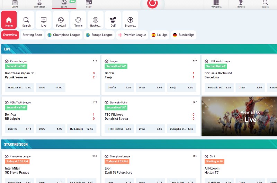Bet on Borussia Dortmund at 5.75
This screenshot has height=183, width=277.
(x=219, y=88)
